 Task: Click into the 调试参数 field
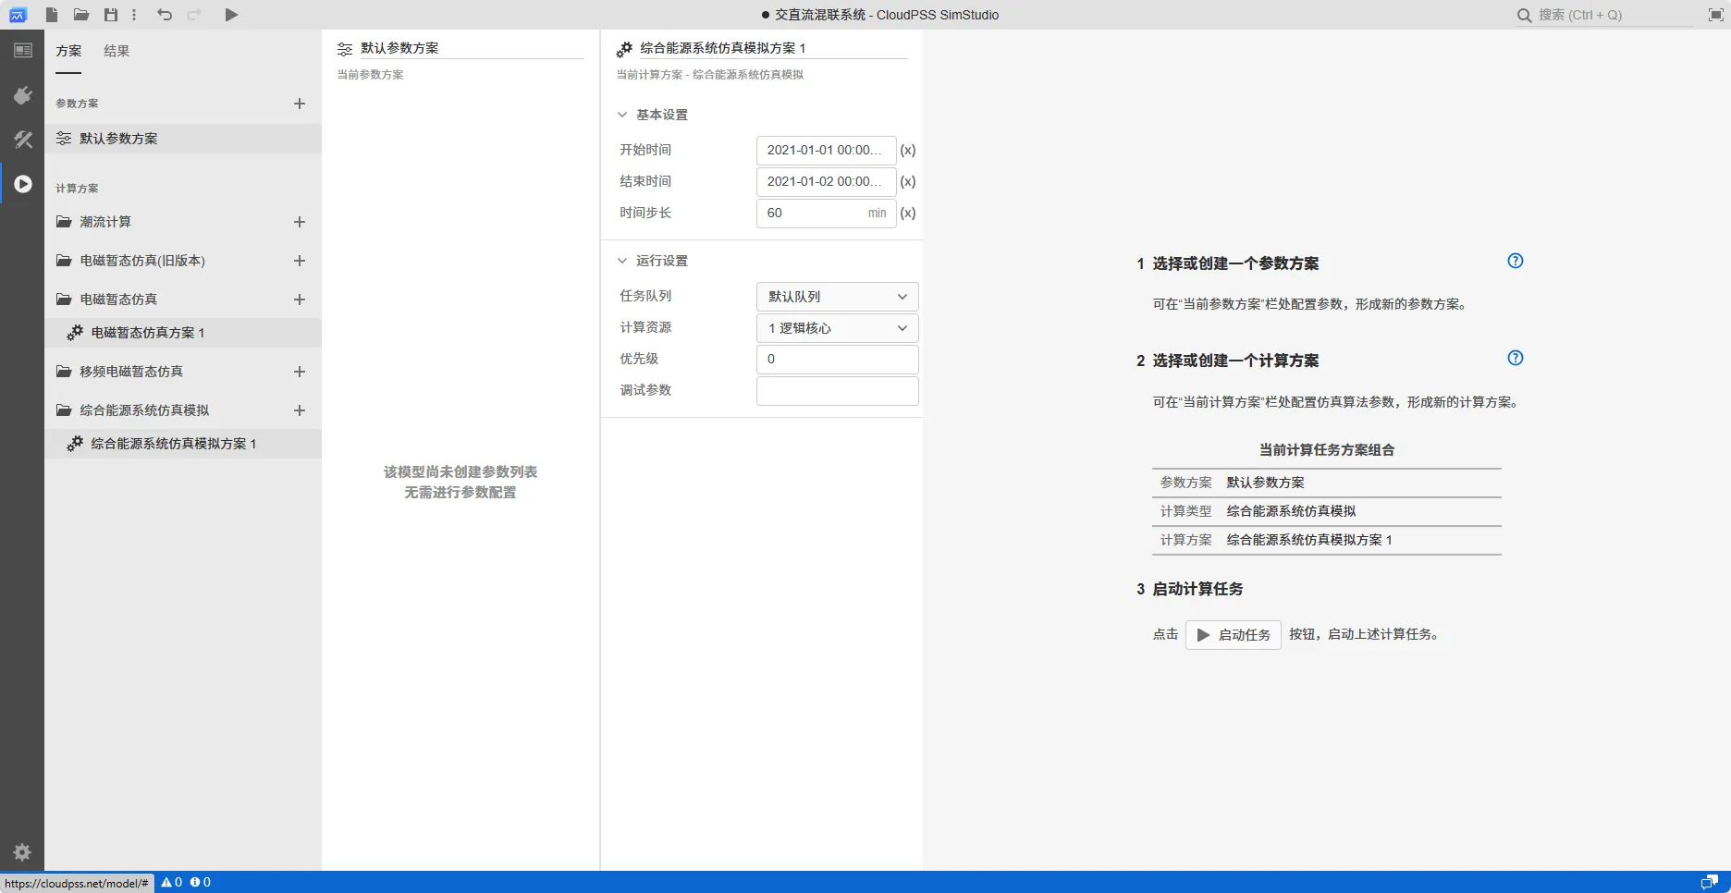(x=837, y=390)
